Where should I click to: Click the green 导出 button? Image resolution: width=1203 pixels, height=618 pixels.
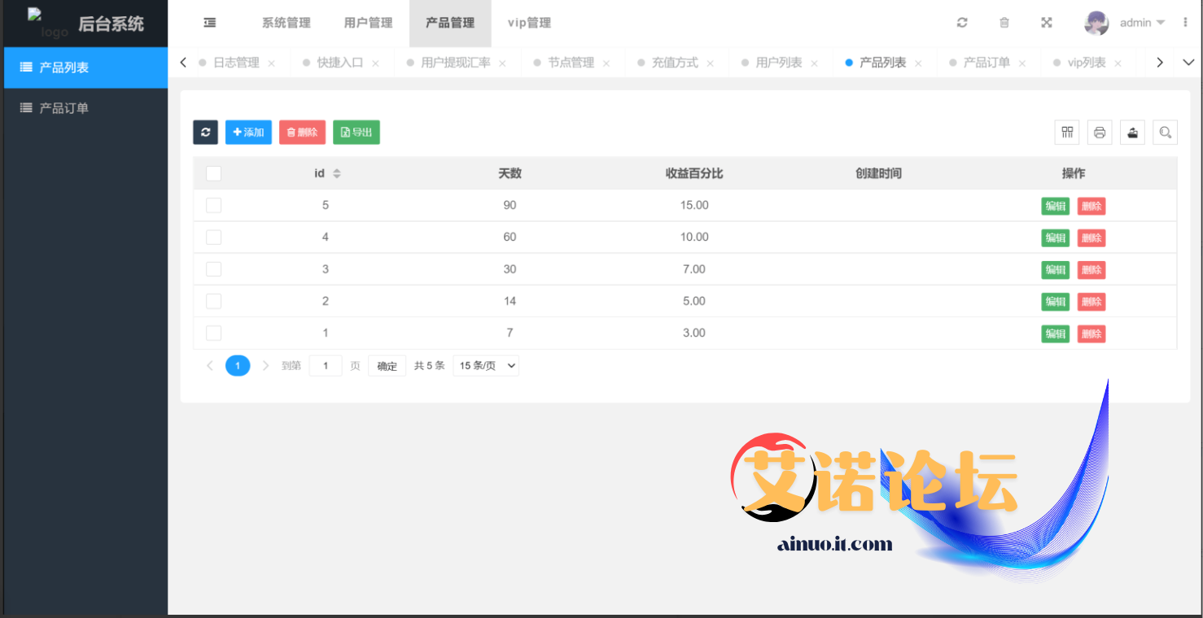pyautogui.click(x=357, y=132)
